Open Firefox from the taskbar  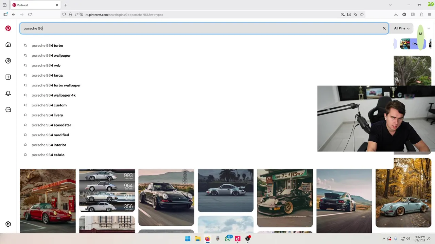click(x=208, y=239)
